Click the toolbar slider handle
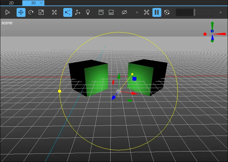The height and width of the screenshot is (162, 228). tap(194, 12)
